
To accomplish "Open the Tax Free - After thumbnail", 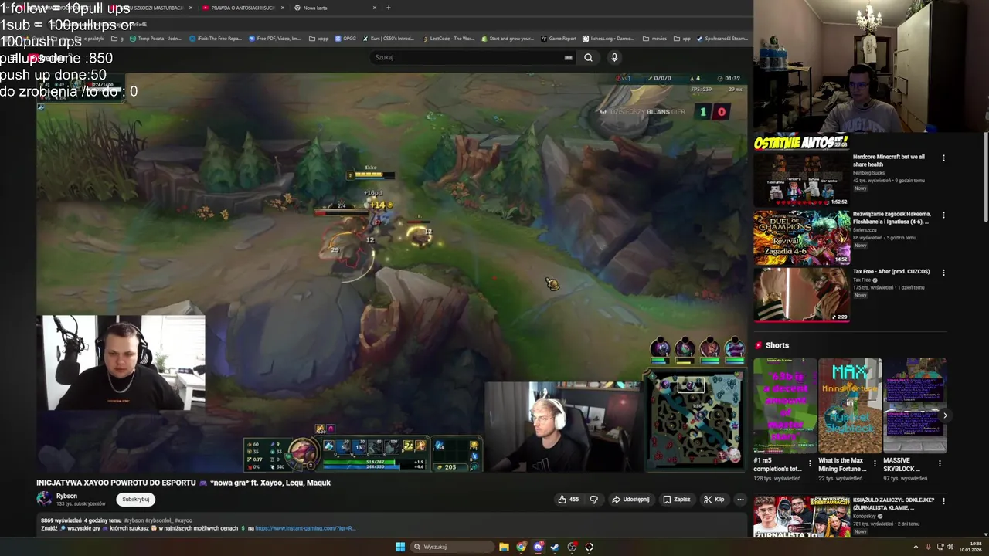I will point(802,294).
